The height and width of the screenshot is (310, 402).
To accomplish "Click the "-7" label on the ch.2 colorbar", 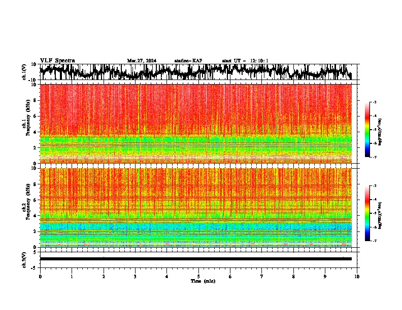I will 374,241.
